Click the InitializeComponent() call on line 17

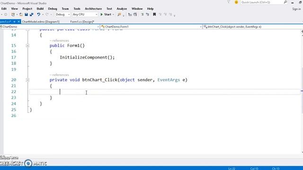[x=87, y=58]
